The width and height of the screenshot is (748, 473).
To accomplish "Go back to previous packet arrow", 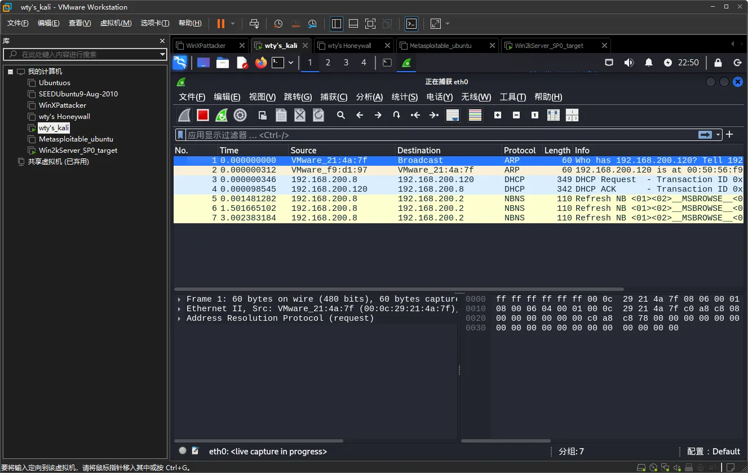I will tap(360, 115).
